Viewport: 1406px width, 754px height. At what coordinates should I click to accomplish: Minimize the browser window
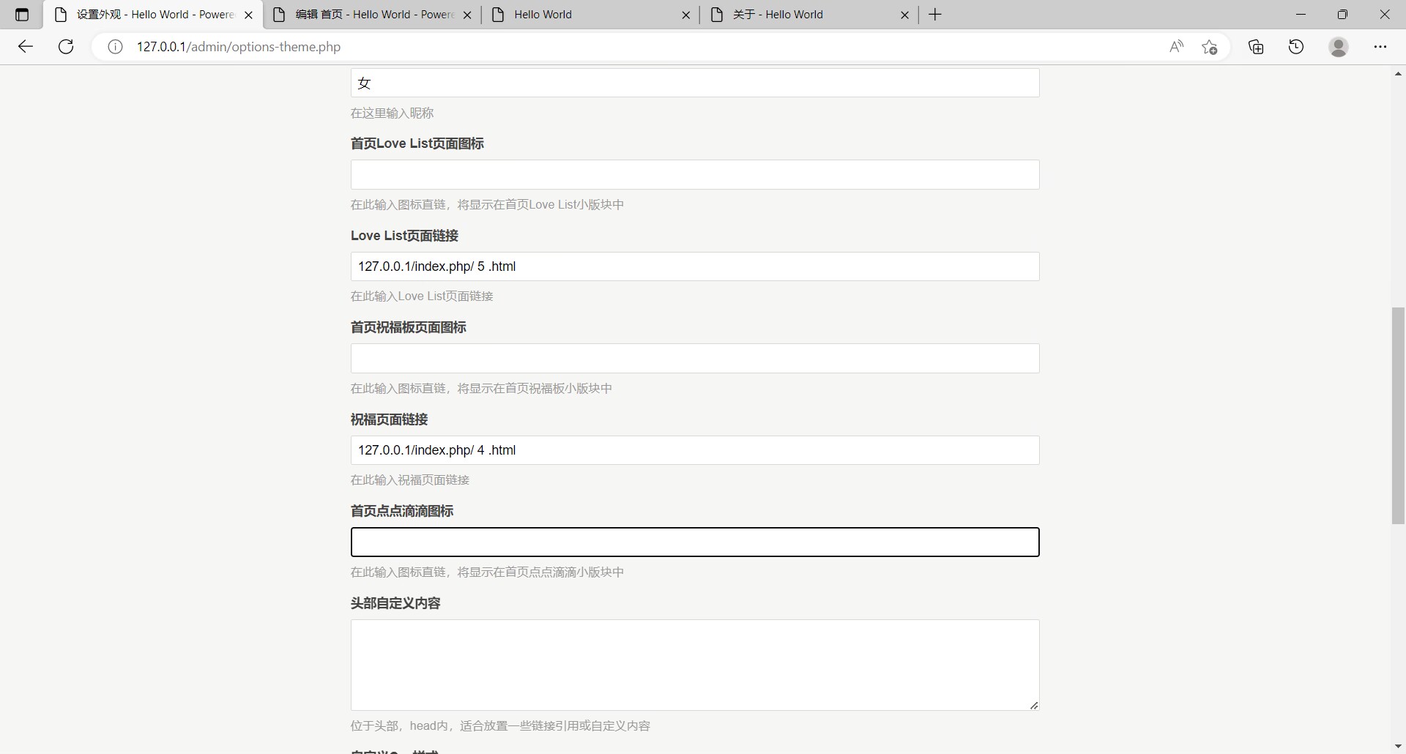(1301, 15)
